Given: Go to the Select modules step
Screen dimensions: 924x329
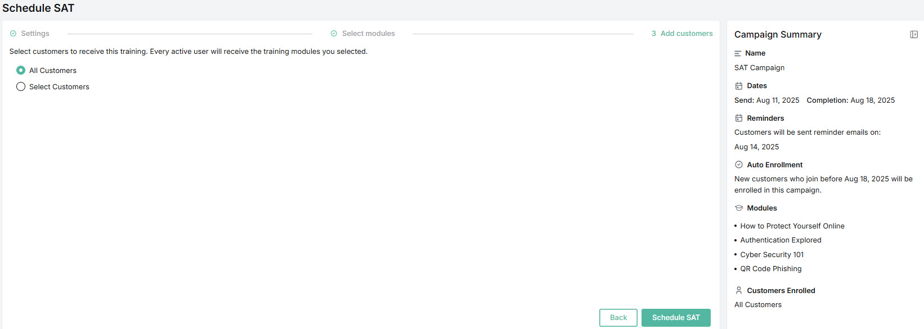Looking at the screenshot, I should (368, 34).
